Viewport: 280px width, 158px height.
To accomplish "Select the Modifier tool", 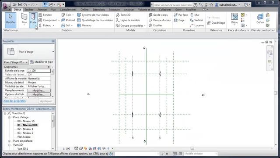I will 10,20.
